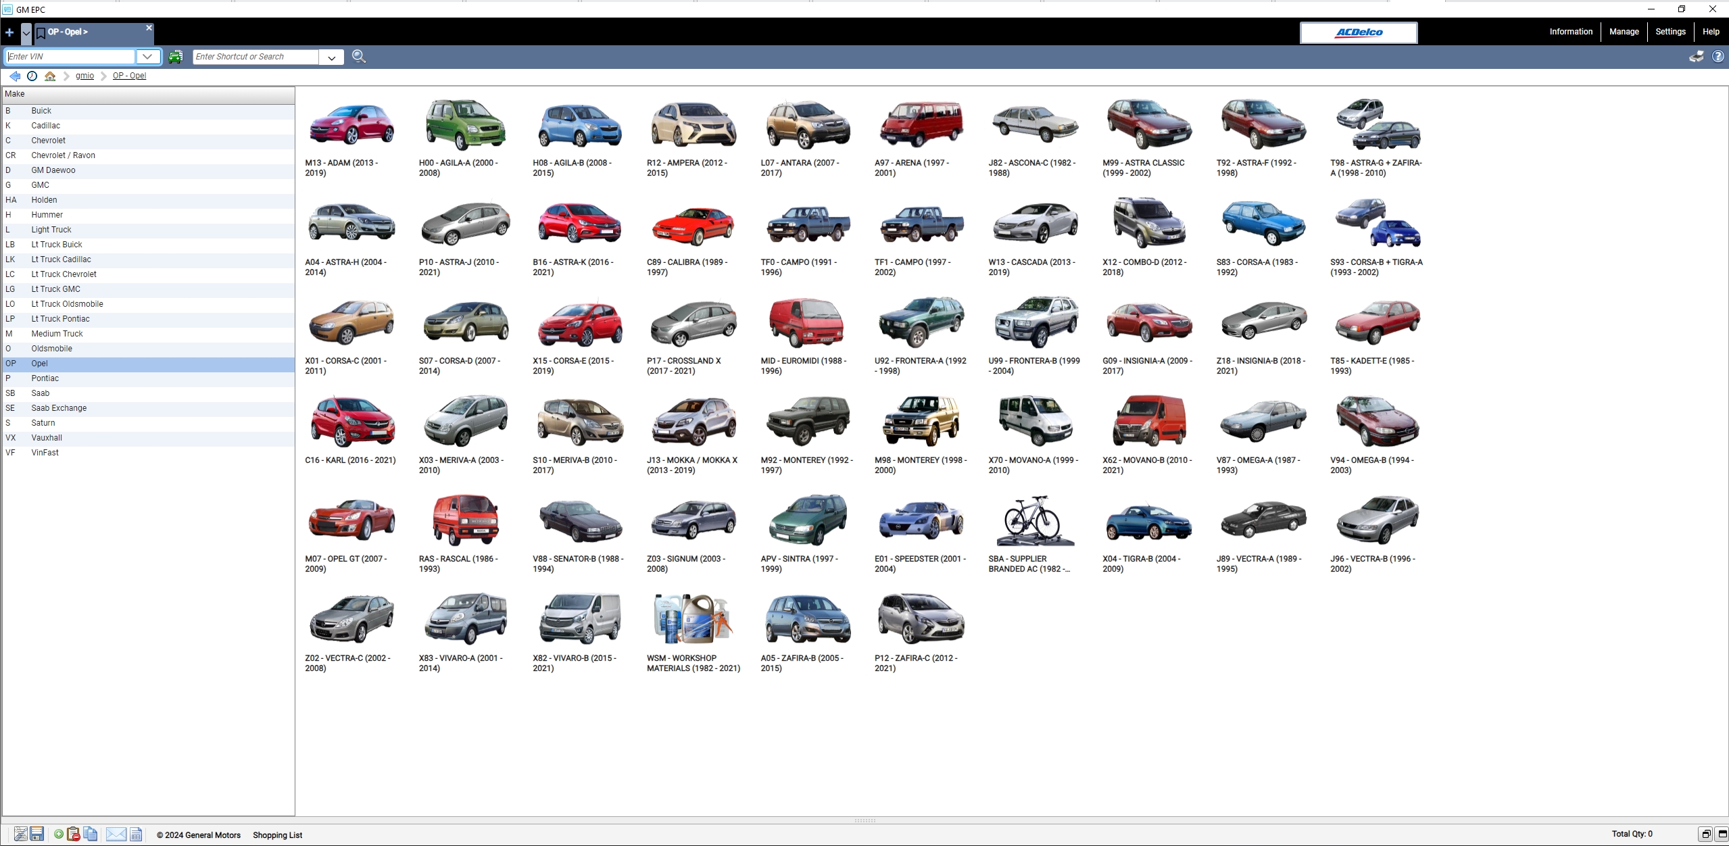Screen dimensions: 1729x846
Task: Click the blue question mark help icon
Action: 1718,57
